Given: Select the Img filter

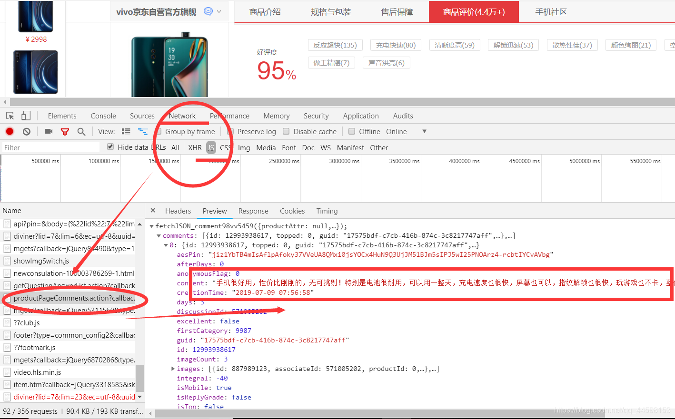Looking at the screenshot, I should coord(244,148).
